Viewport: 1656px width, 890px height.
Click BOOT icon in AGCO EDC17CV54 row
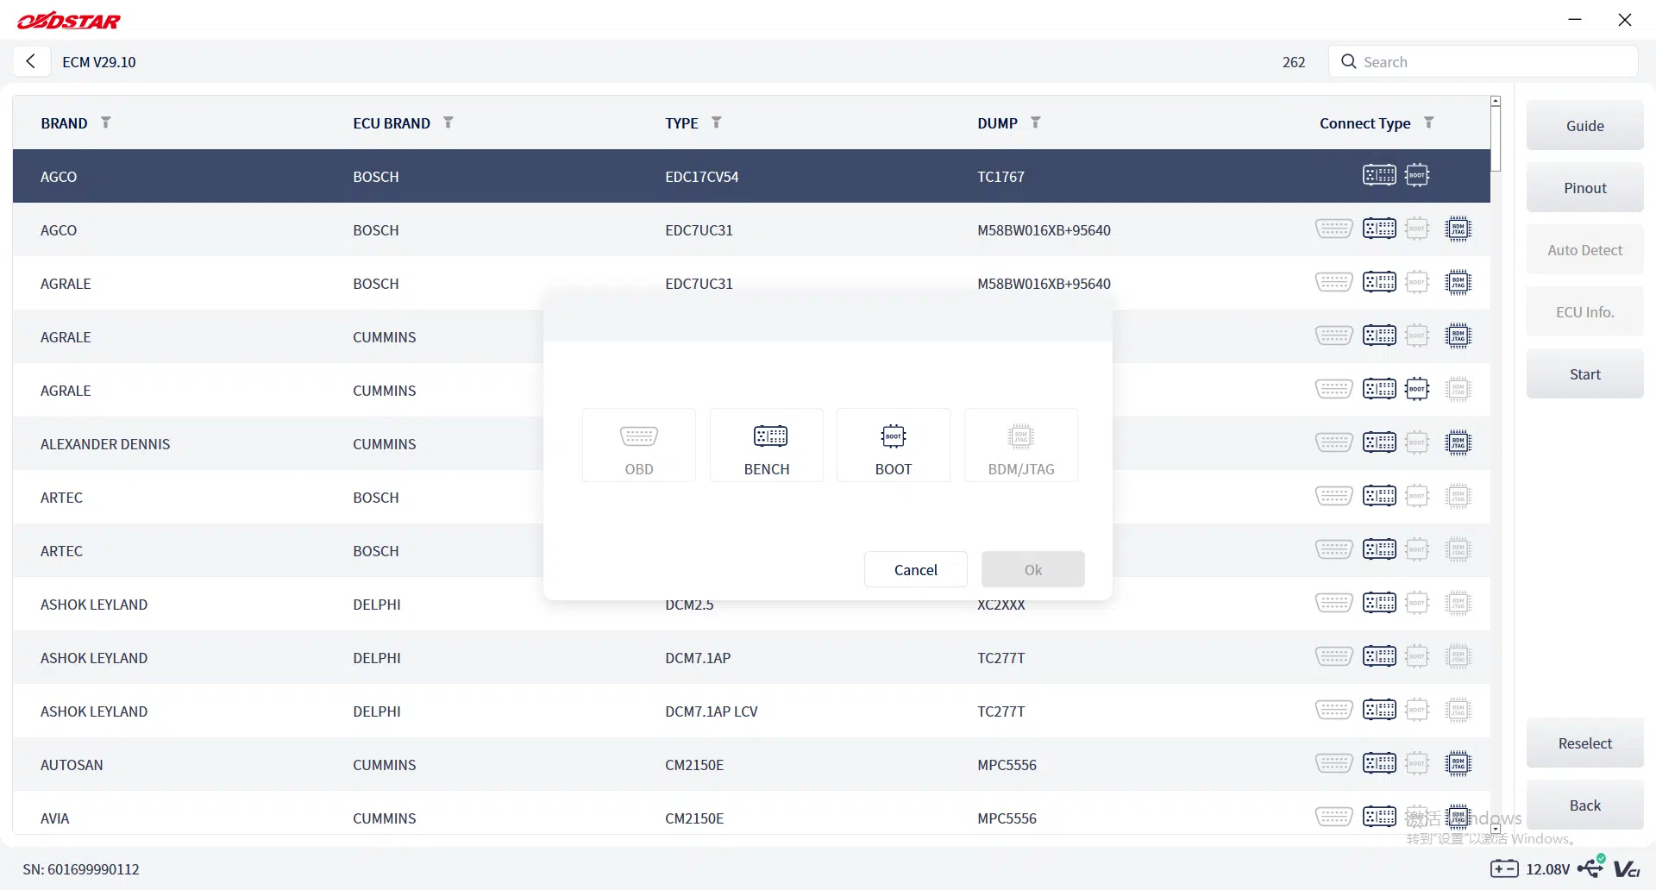[1417, 175]
